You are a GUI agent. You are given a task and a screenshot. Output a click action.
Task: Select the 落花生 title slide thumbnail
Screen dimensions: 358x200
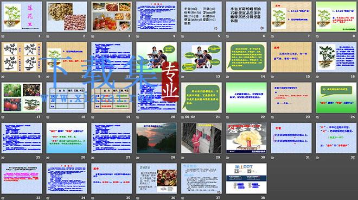[x=22, y=17]
